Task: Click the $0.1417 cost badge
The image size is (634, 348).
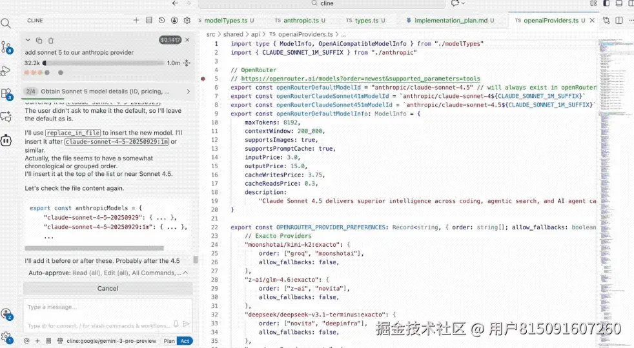Action: [x=170, y=40]
